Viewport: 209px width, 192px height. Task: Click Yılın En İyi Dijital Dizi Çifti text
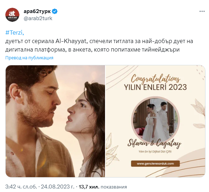(x=155, y=151)
